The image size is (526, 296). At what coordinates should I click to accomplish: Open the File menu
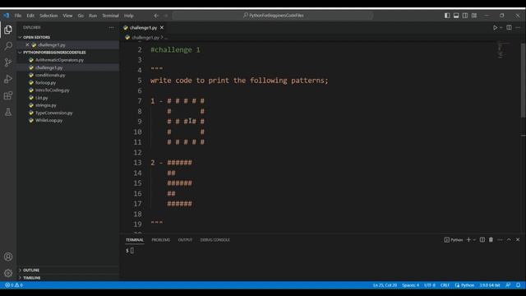coord(18,16)
